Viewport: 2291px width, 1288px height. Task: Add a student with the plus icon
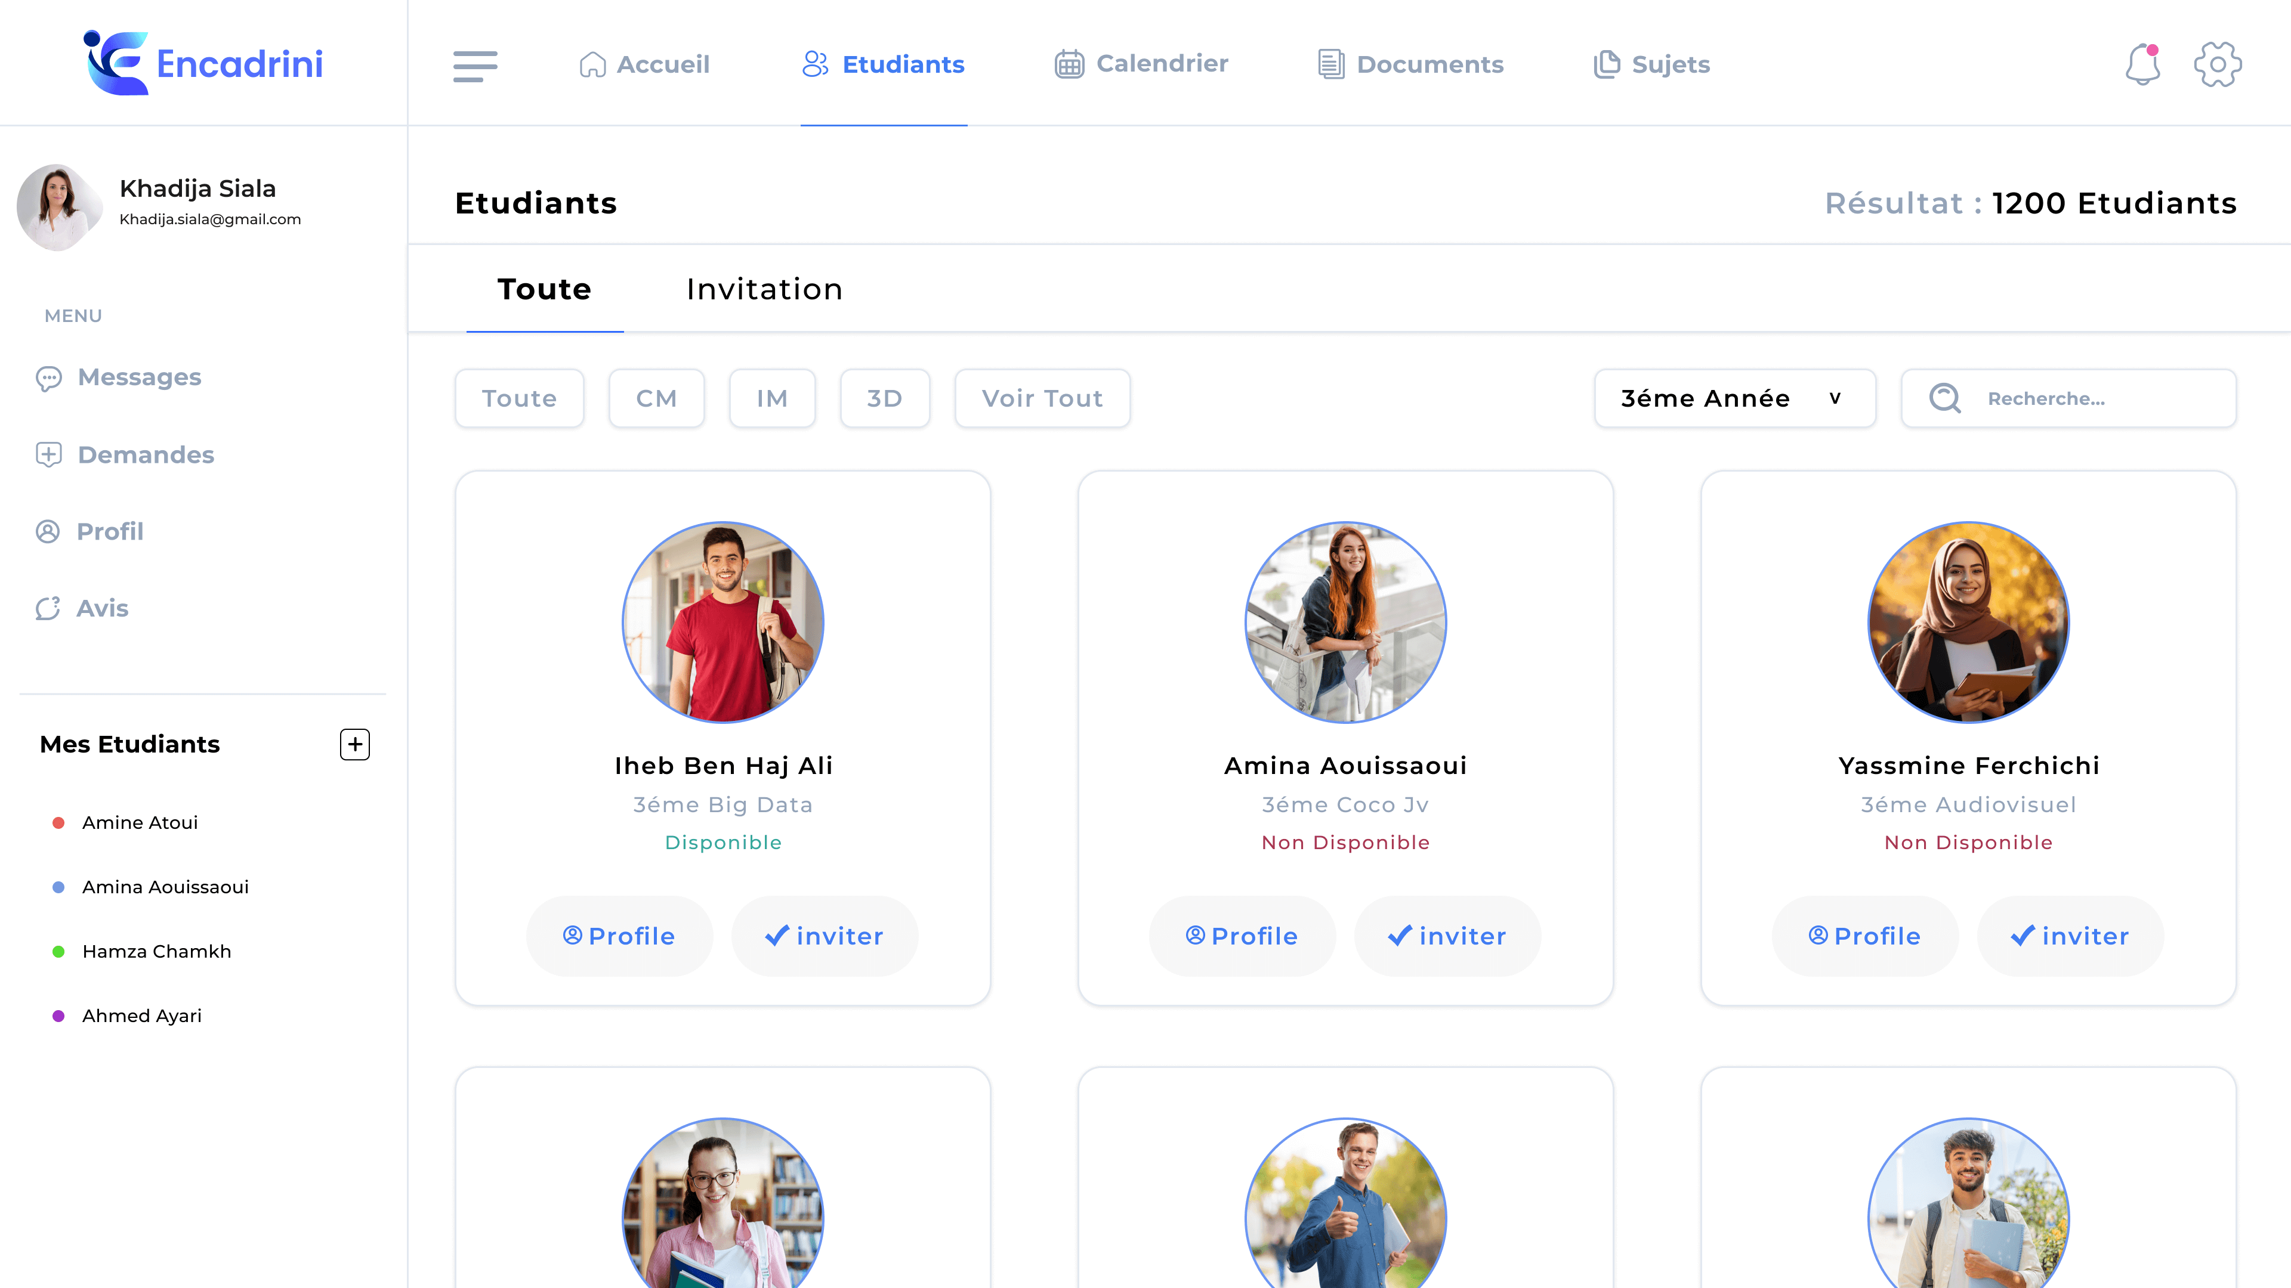pyautogui.click(x=355, y=744)
